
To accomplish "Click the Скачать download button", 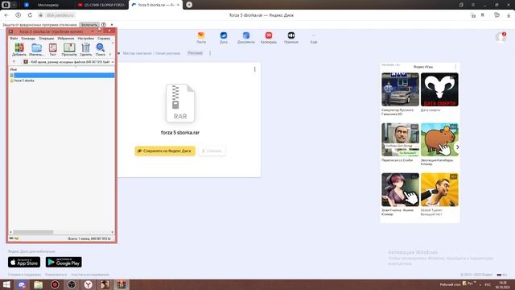I will pyautogui.click(x=212, y=151).
